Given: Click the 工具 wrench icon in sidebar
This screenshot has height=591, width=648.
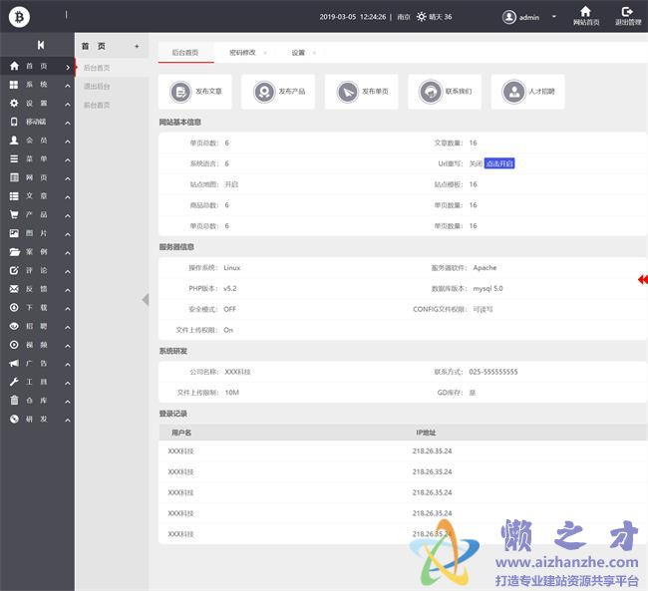Looking at the screenshot, I should coord(14,382).
